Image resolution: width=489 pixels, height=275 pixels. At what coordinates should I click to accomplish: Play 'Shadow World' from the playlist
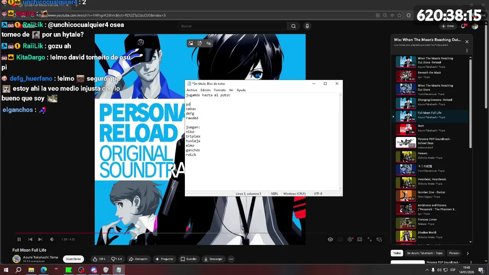tap(431, 235)
